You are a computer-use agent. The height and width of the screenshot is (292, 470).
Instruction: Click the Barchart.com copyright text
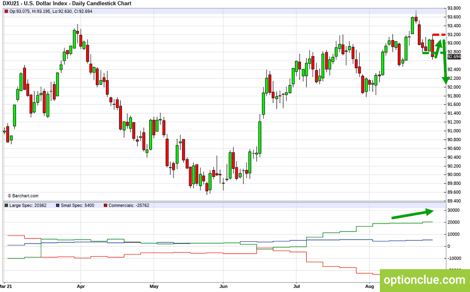[x=23, y=196]
